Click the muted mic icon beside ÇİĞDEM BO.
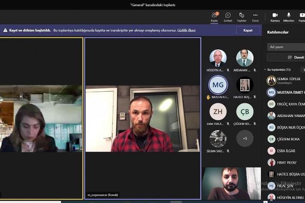The width and height of the screenshot is (305, 203). coord(254,124)
